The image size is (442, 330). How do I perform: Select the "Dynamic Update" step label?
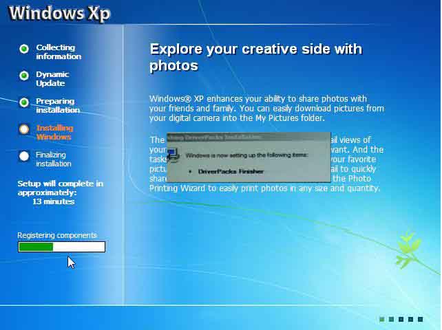[52, 78]
